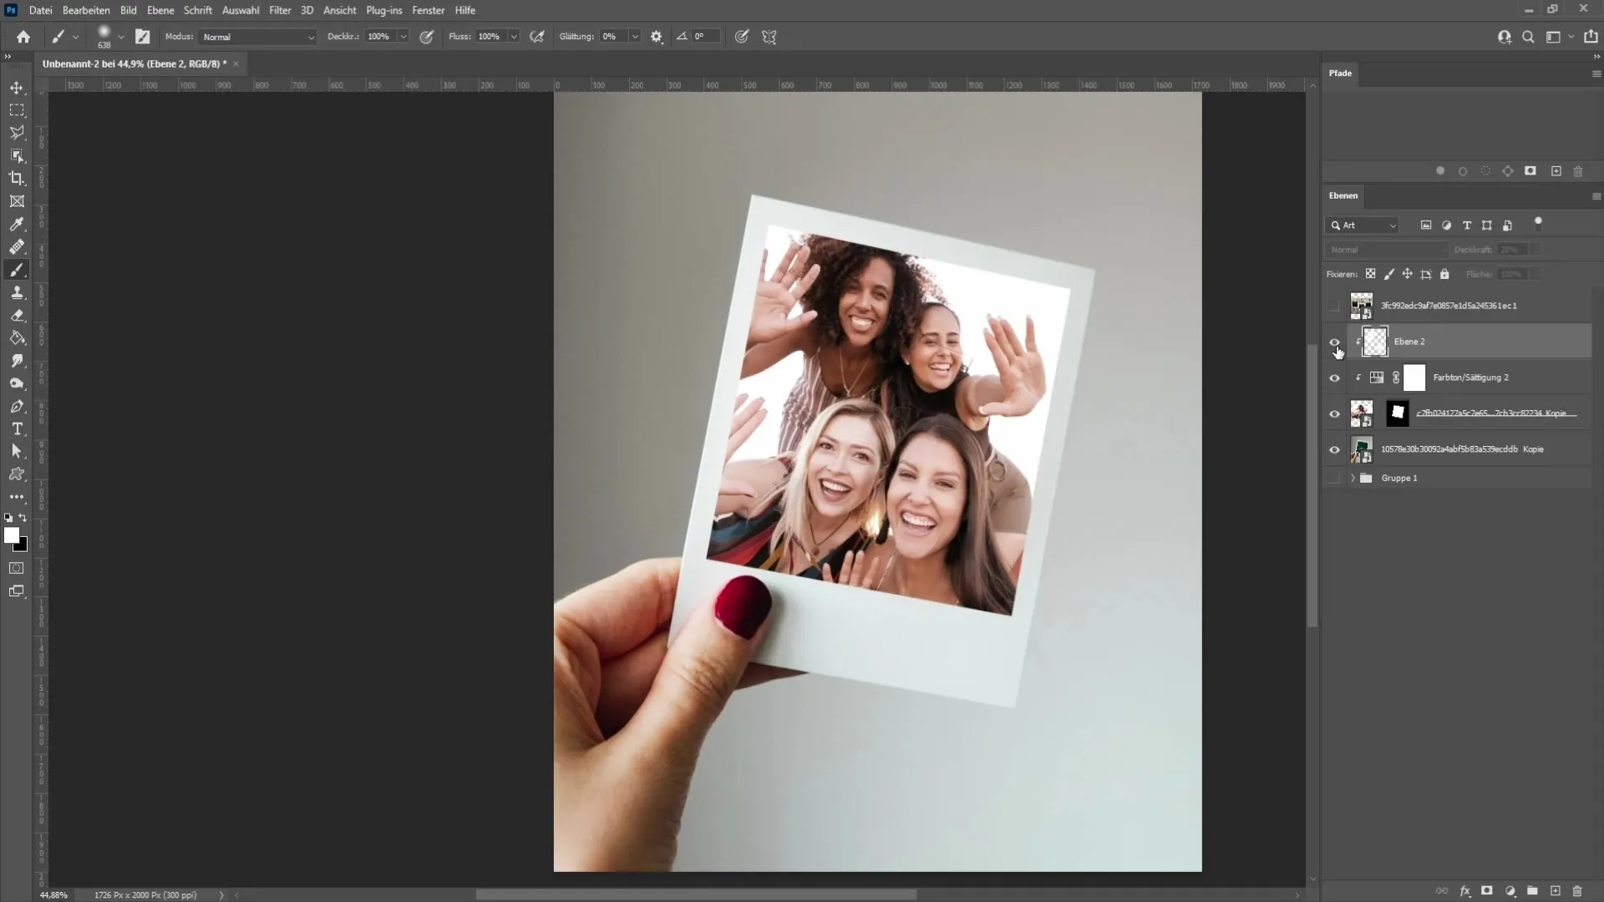This screenshot has height=902, width=1604.
Task: Toggle lock all padlock icon
Action: tap(1444, 274)
